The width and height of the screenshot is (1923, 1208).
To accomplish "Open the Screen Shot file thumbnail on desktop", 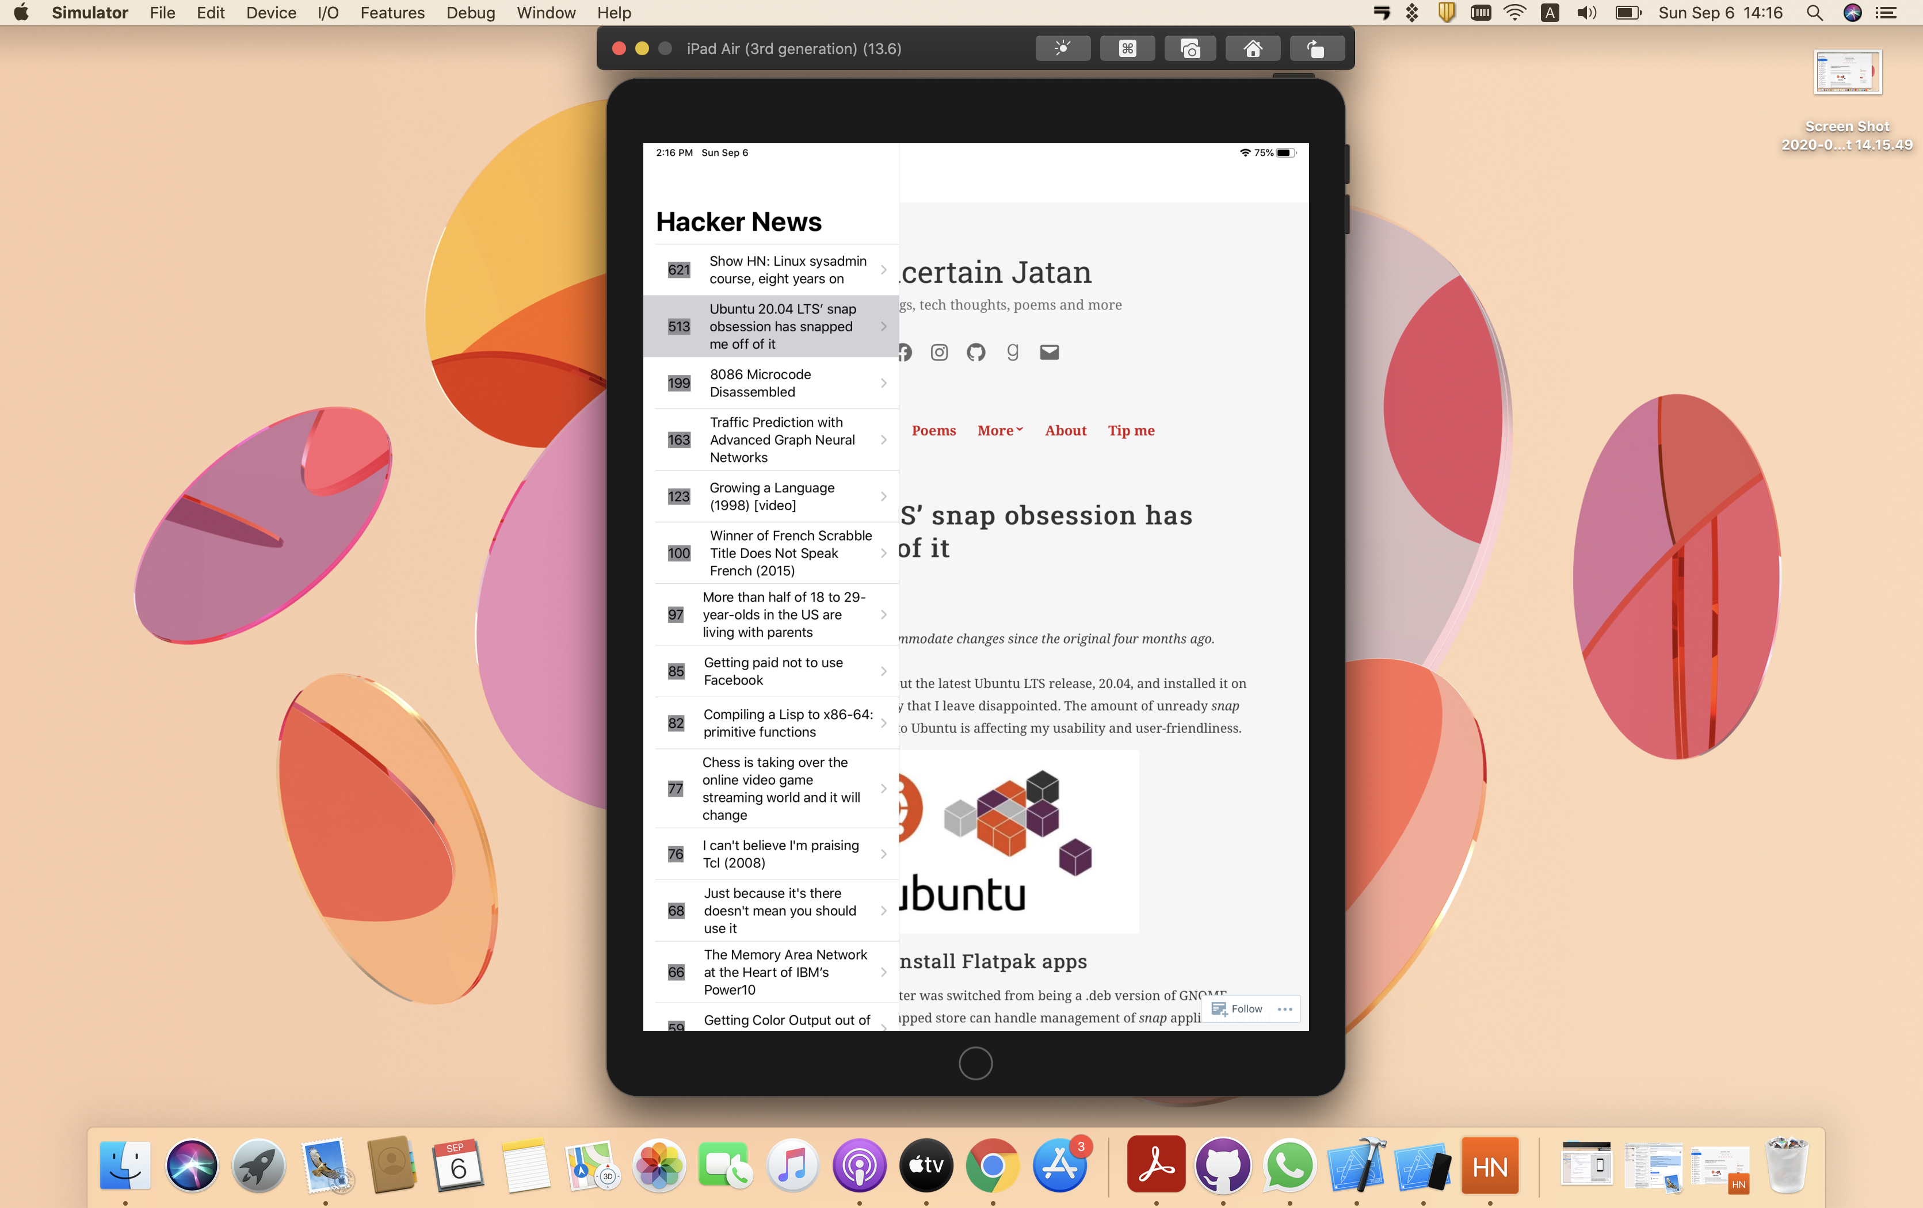I will [1847, 72].
